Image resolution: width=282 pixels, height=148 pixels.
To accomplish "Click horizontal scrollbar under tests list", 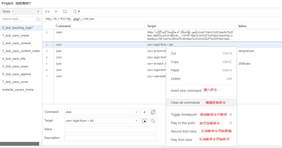I will (20, 144).
